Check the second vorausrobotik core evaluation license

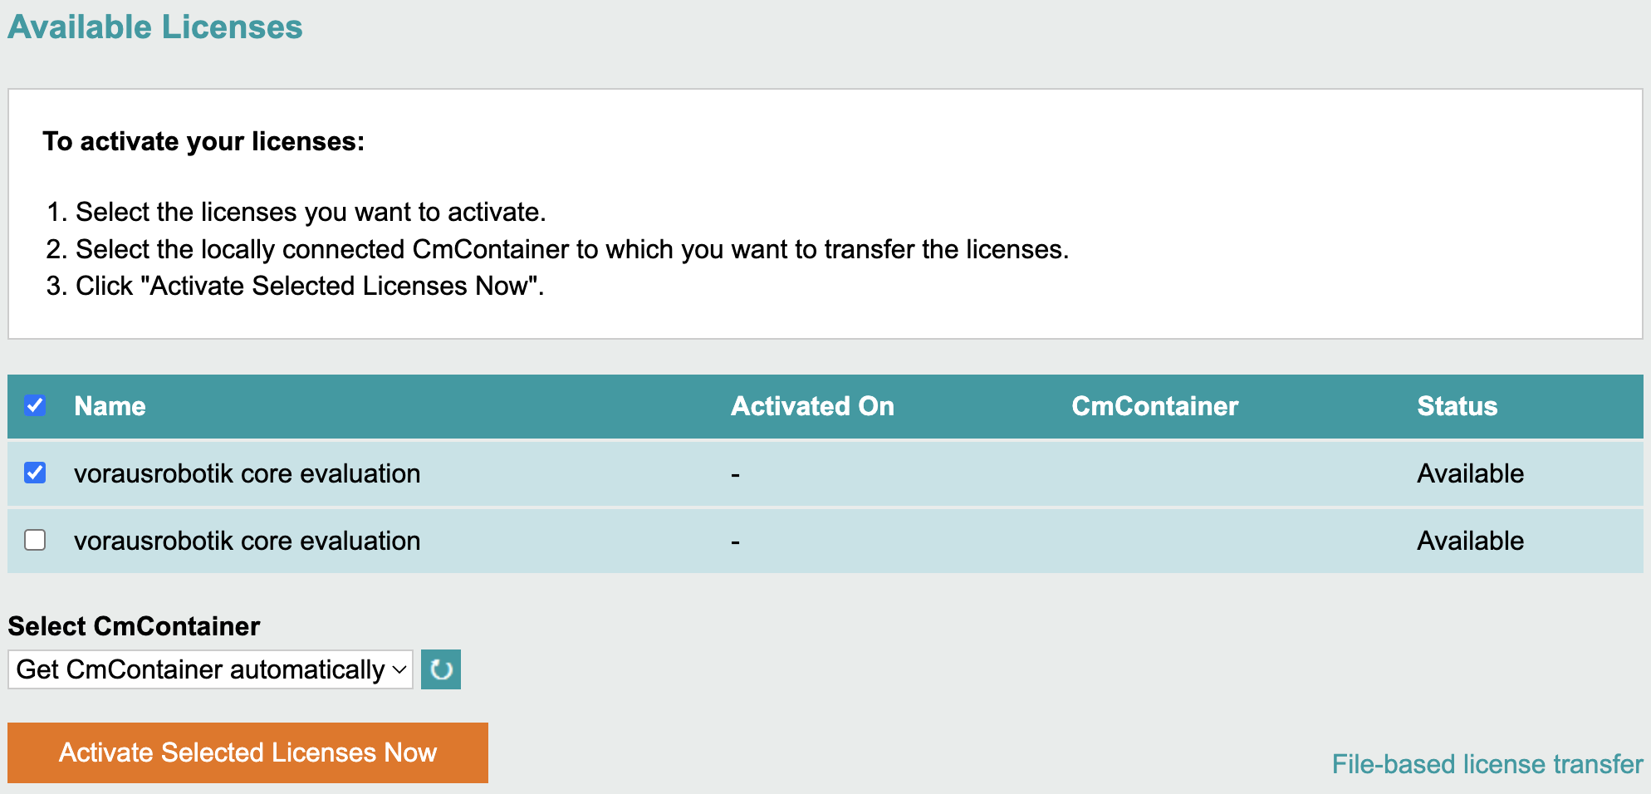(35, 541)
